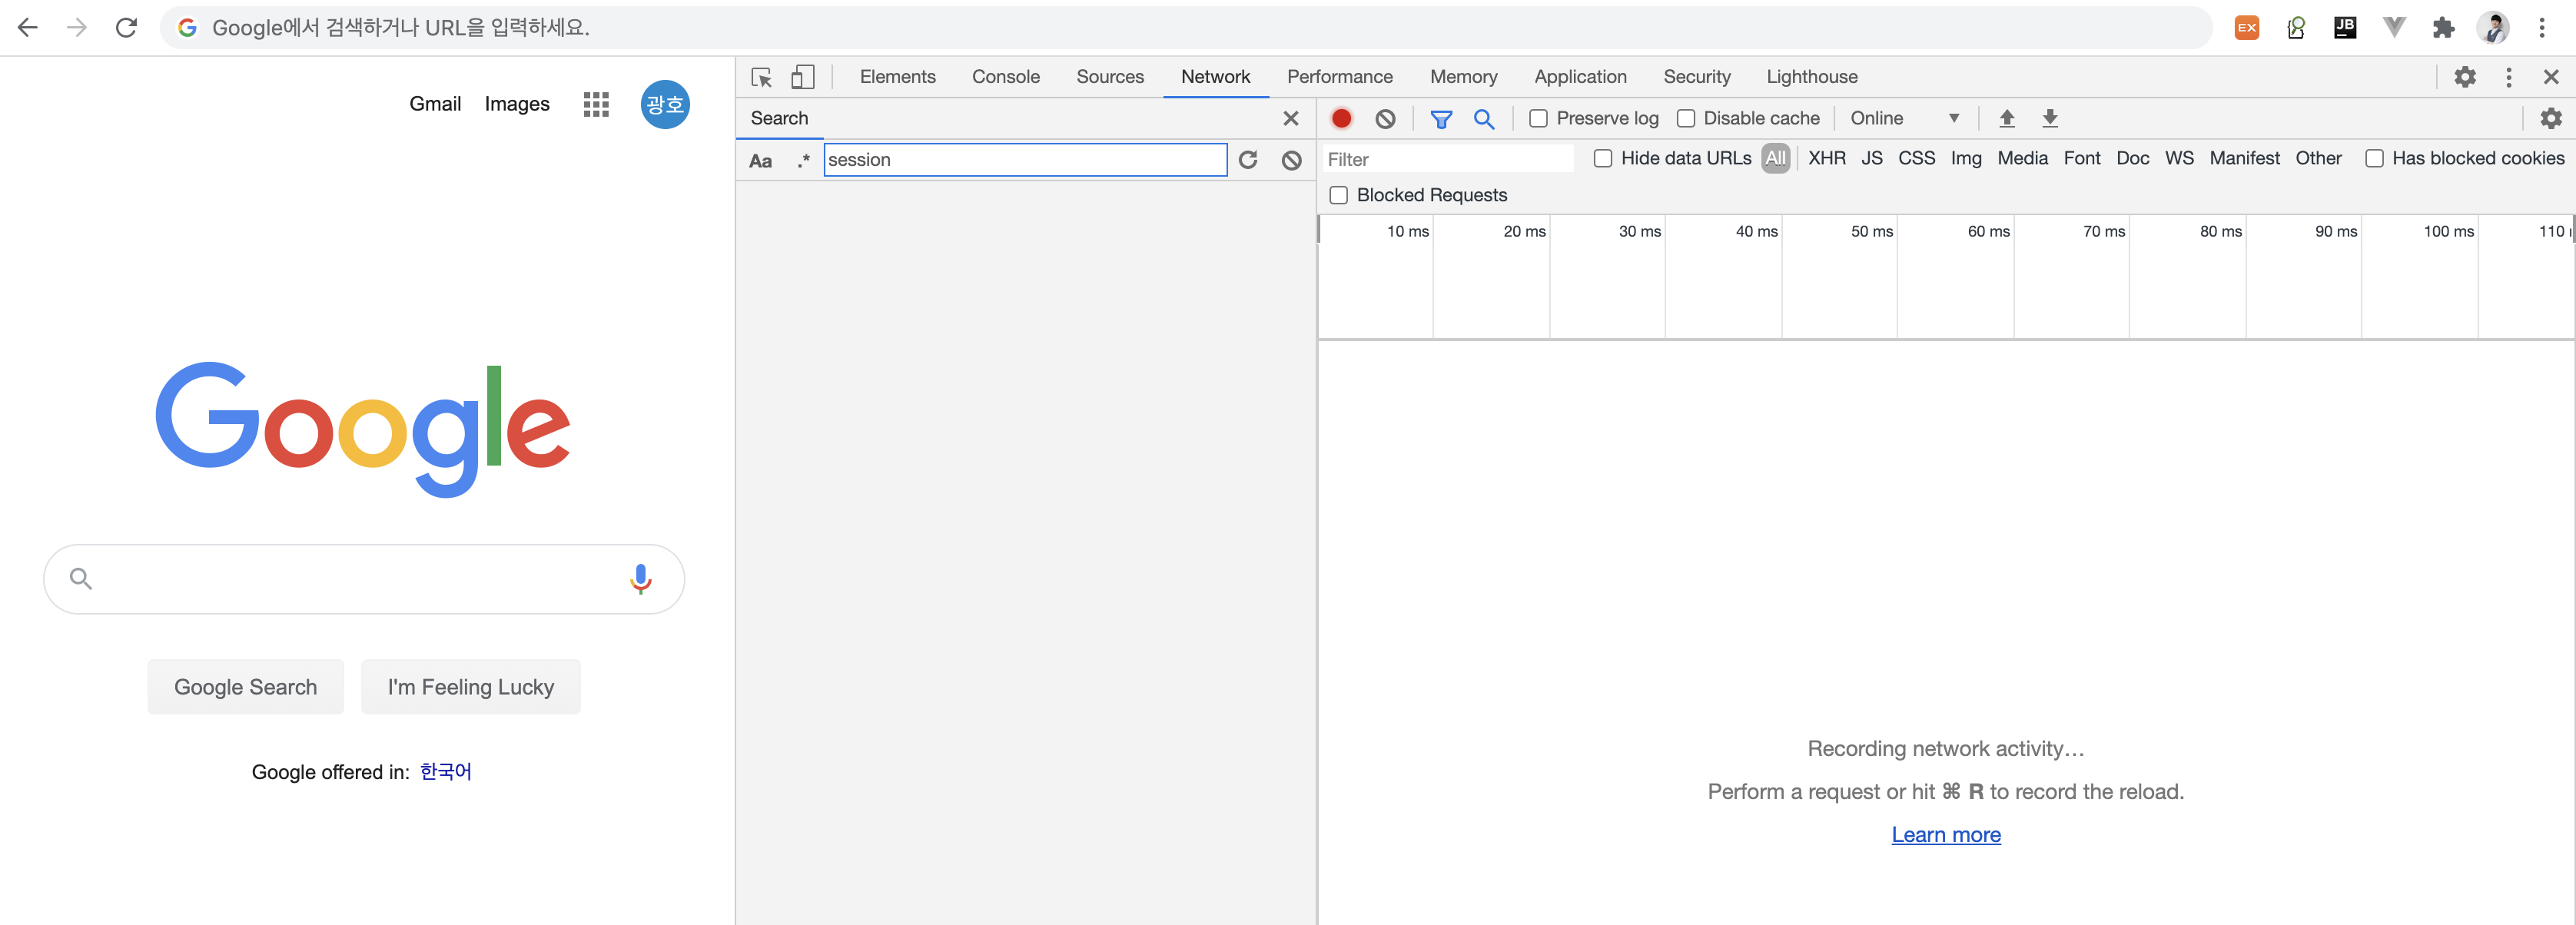Refresh the search results in Search panel
Viewport: 2576px width, 925px height.
(x=1247, y=160)
